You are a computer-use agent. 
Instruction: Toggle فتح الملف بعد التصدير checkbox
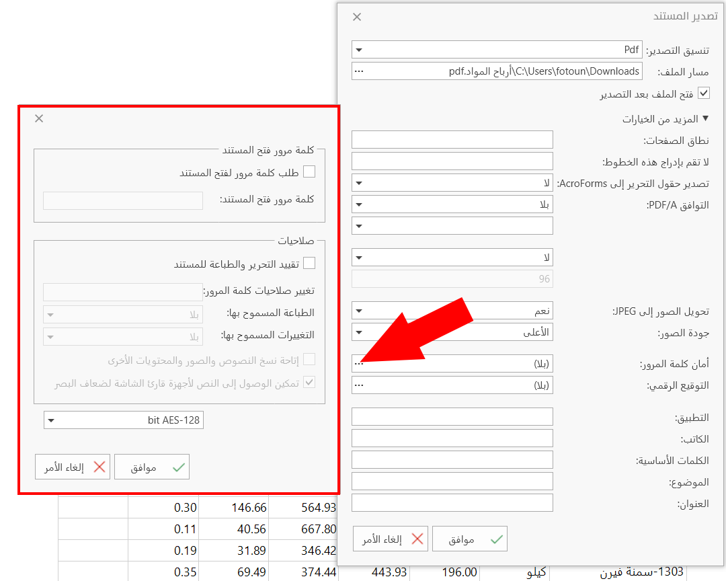(704, 93)
